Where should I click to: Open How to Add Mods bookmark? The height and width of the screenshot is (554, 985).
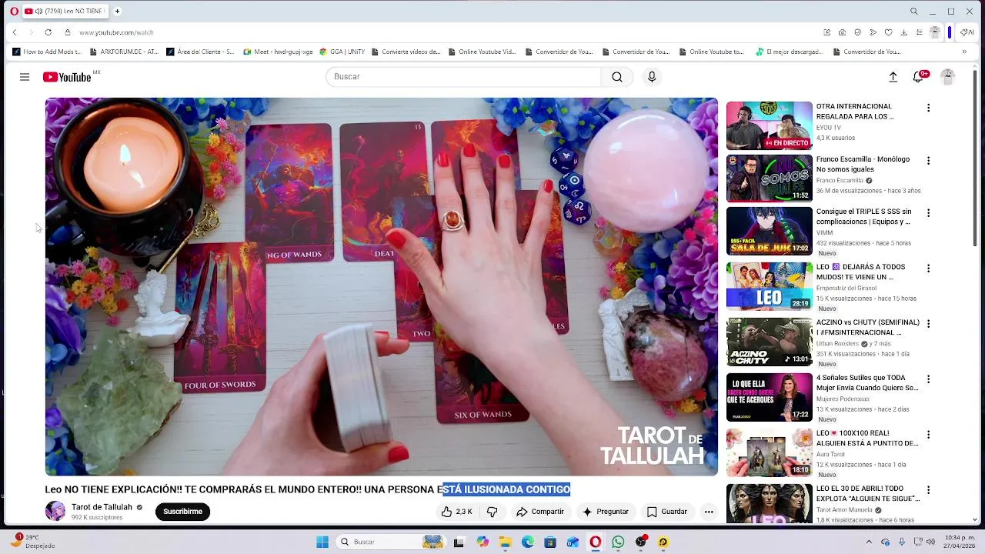click(x=46, y=52)
